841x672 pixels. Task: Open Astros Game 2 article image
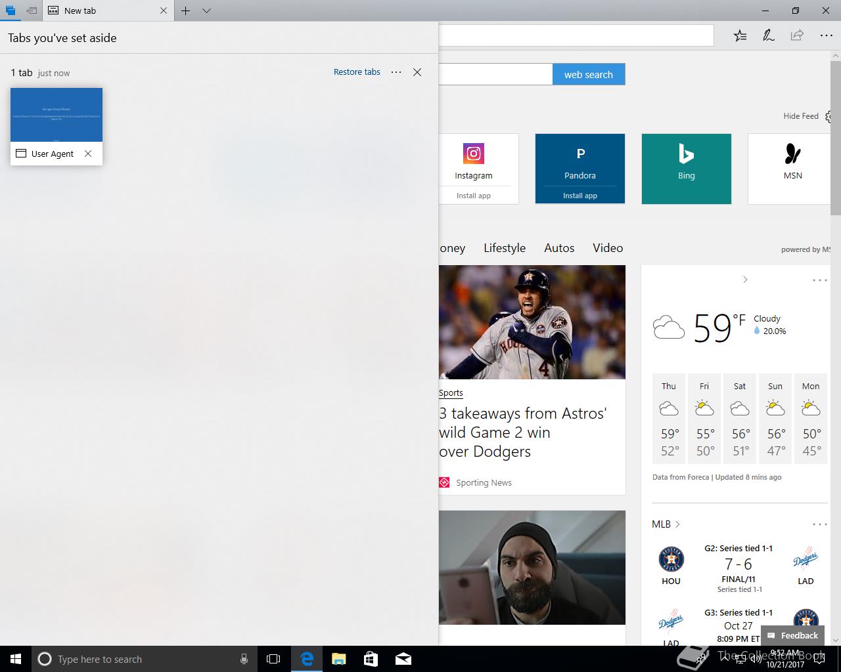tap(532, 322)
